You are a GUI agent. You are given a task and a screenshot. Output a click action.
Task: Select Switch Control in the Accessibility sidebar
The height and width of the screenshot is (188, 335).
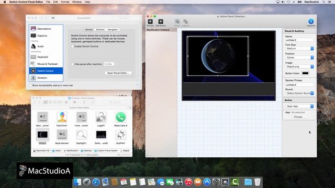[46, 71]
